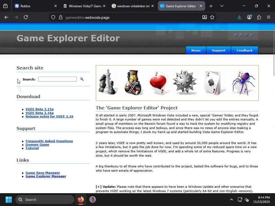Visit the Game Save Manager link
275x206 pixels.
43,173
